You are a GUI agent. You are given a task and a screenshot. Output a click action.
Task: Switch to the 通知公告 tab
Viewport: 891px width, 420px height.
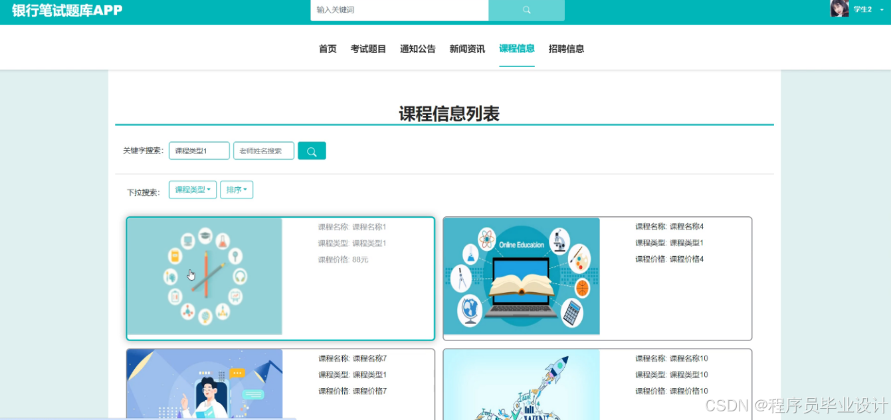417,48
